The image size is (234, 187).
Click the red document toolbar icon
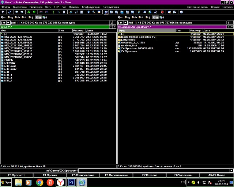(x=162, y=12)
